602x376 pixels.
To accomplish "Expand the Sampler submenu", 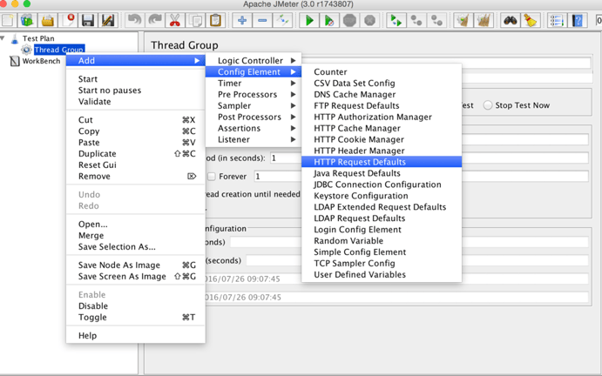I will tap(254, 105).
